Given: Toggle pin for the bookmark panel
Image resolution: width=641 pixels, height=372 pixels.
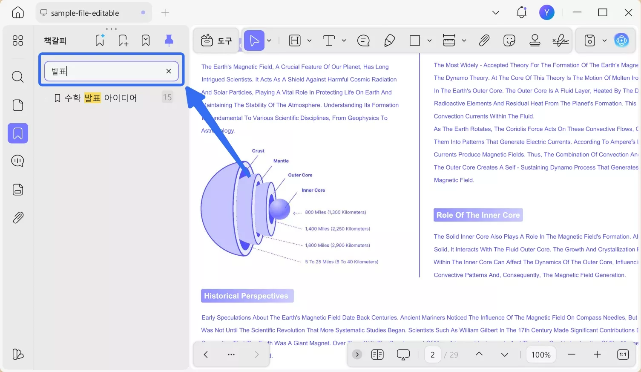Looking at the screenshot, I should [169, 40].
